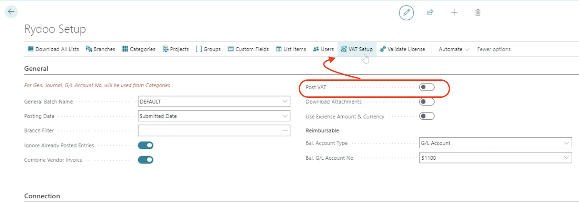Open List Items
The image size is (579, 202).
[x=291, y=49]
